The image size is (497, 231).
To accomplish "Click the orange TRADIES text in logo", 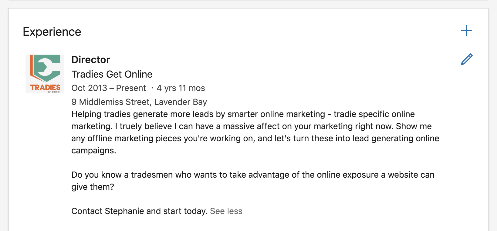I will pyautogui.click(x=45, y=87).
